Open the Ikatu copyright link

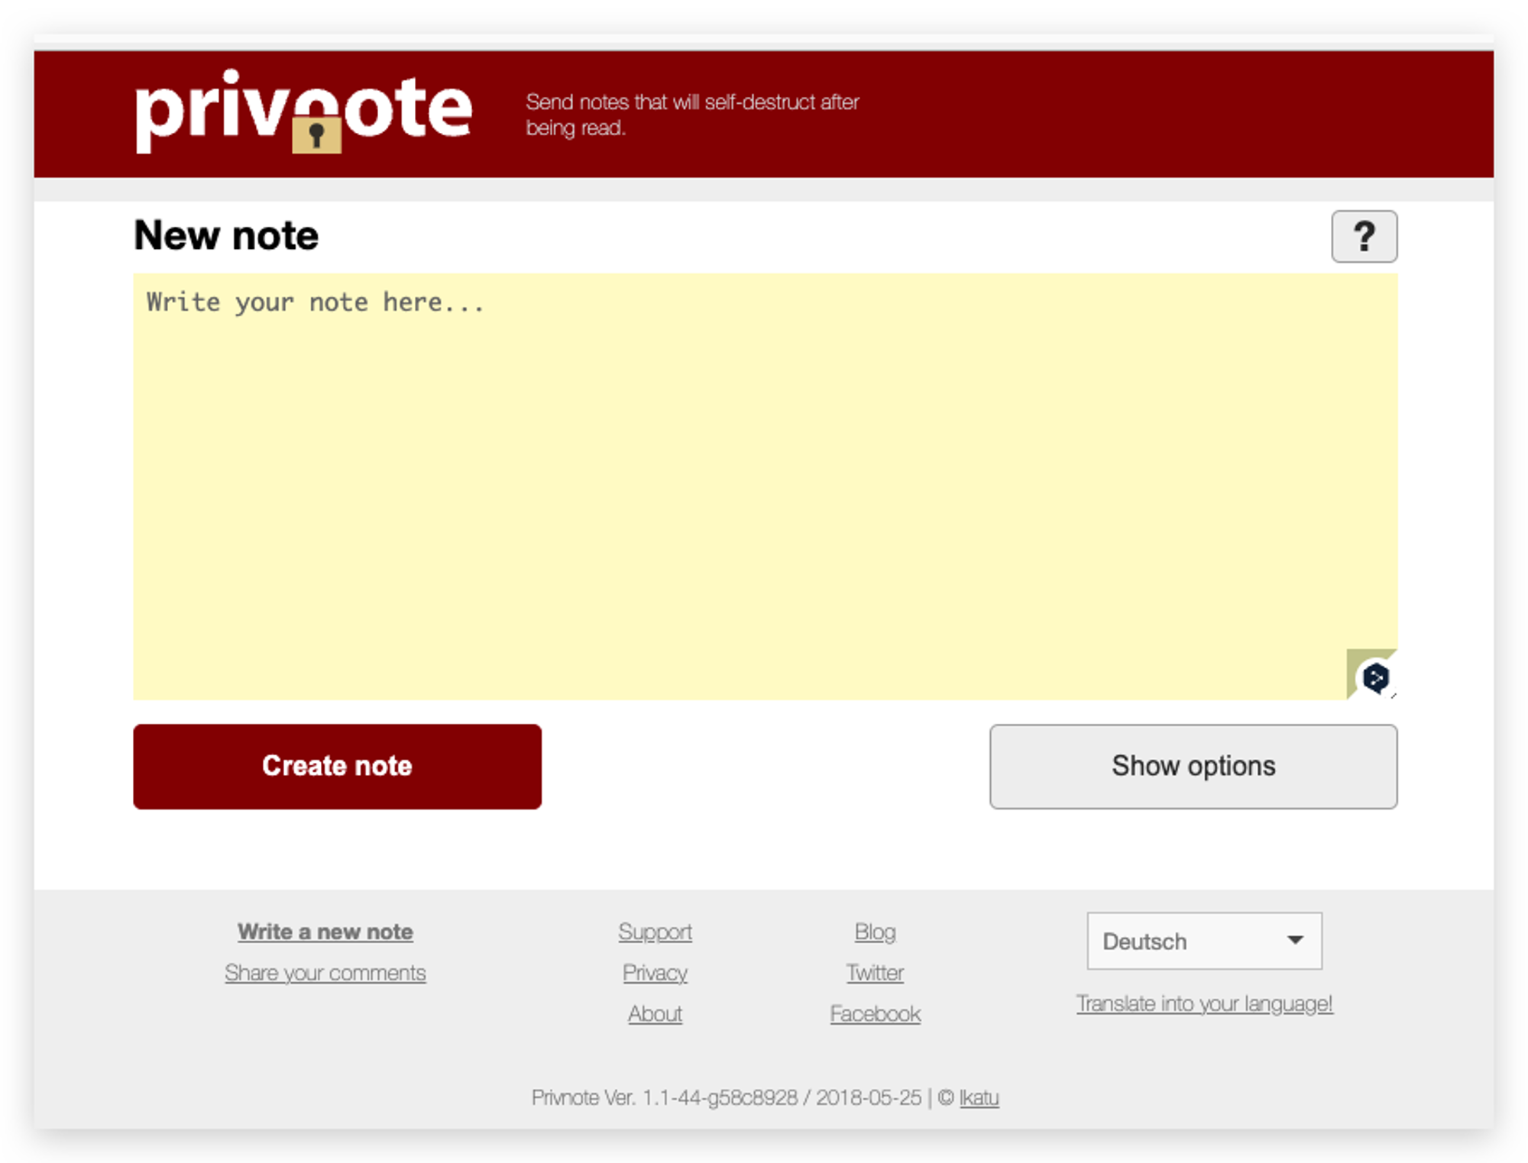tap(979, 1097)
